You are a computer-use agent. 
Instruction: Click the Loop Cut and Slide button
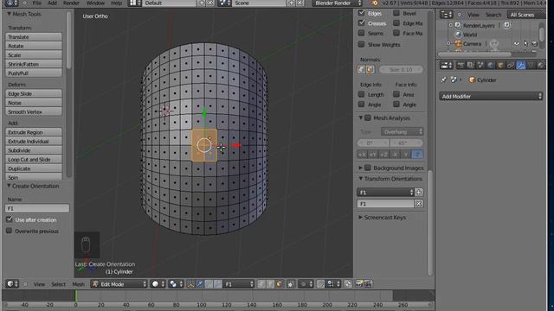(34, 159)
